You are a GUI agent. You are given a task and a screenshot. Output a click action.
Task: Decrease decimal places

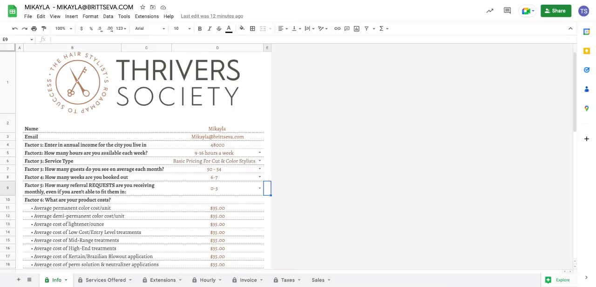coord(100,28)
